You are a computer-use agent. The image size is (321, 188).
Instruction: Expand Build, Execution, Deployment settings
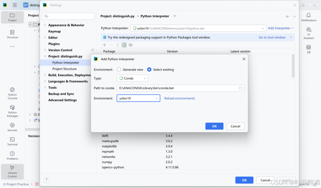click(45, 75)
